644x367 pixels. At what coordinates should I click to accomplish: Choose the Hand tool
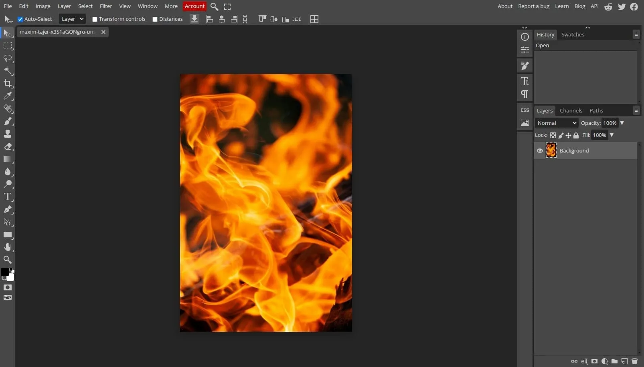click(8, 247)
